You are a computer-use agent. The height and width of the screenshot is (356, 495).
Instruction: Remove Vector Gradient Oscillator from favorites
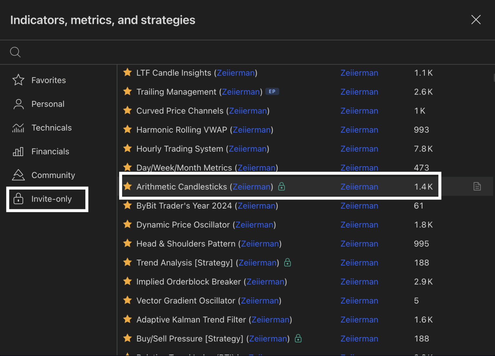128,300
